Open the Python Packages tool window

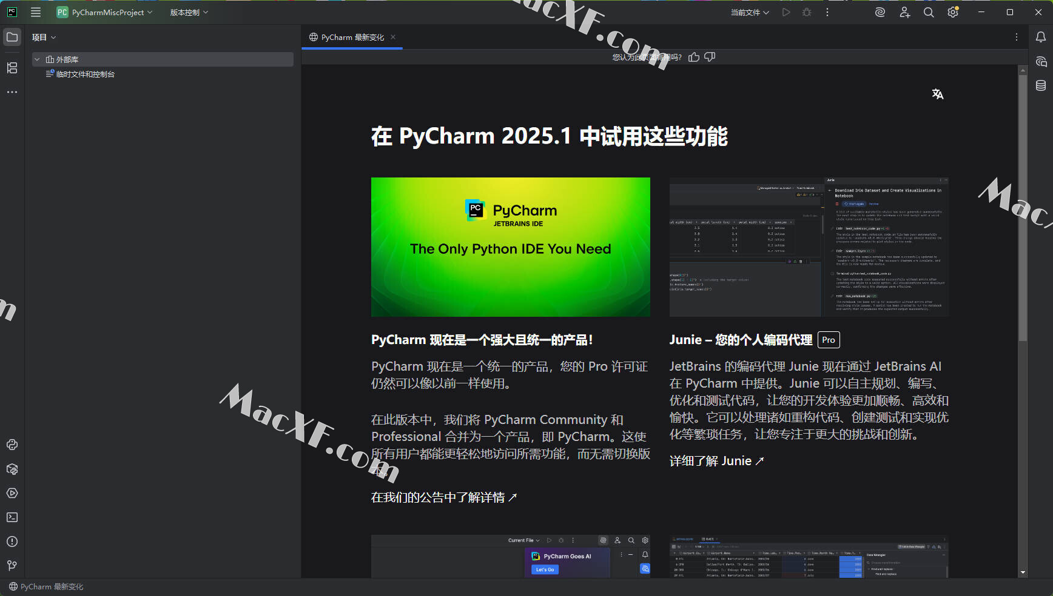(x=12, y=469)
